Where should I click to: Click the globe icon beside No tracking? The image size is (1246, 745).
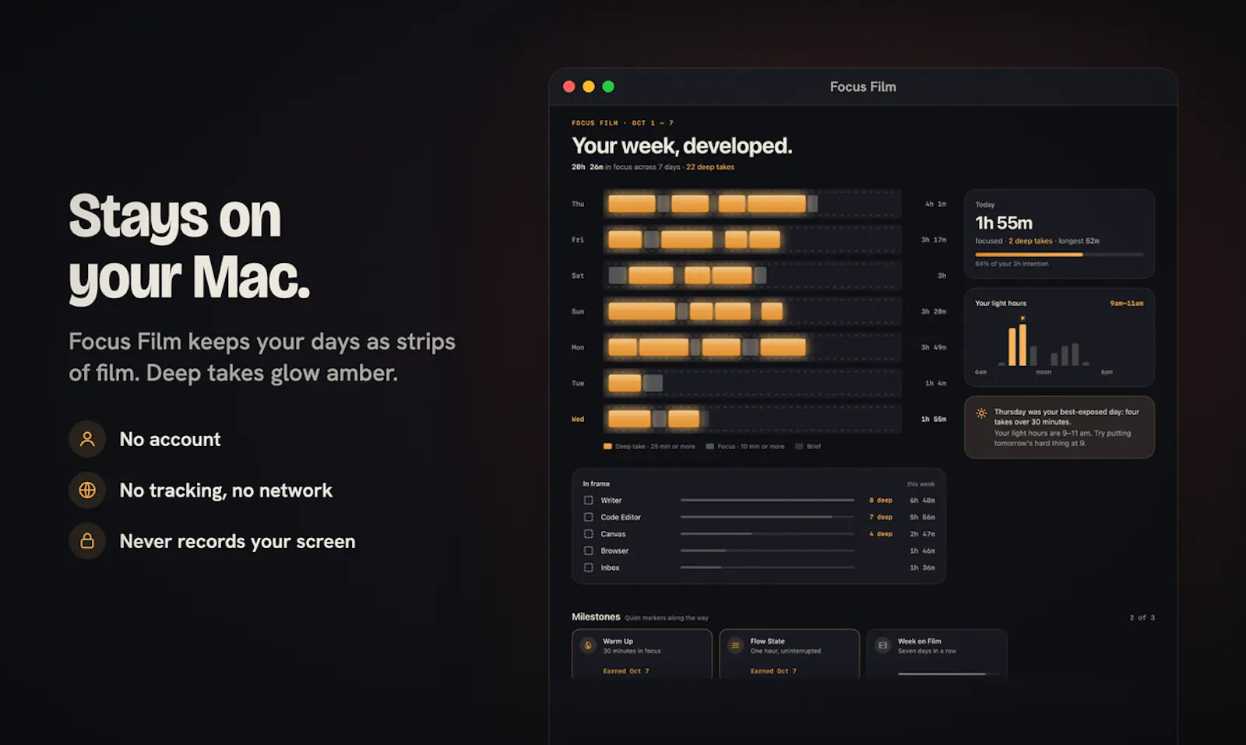coord(87,490)
